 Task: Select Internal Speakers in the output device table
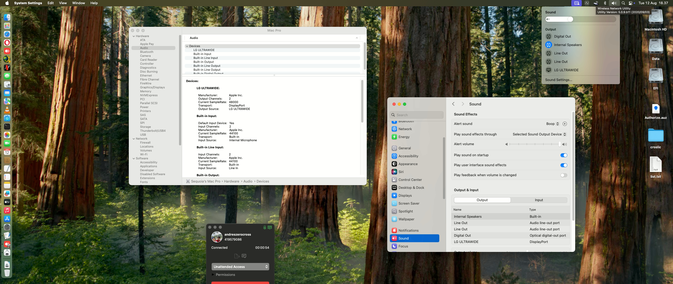pos(511,217)
